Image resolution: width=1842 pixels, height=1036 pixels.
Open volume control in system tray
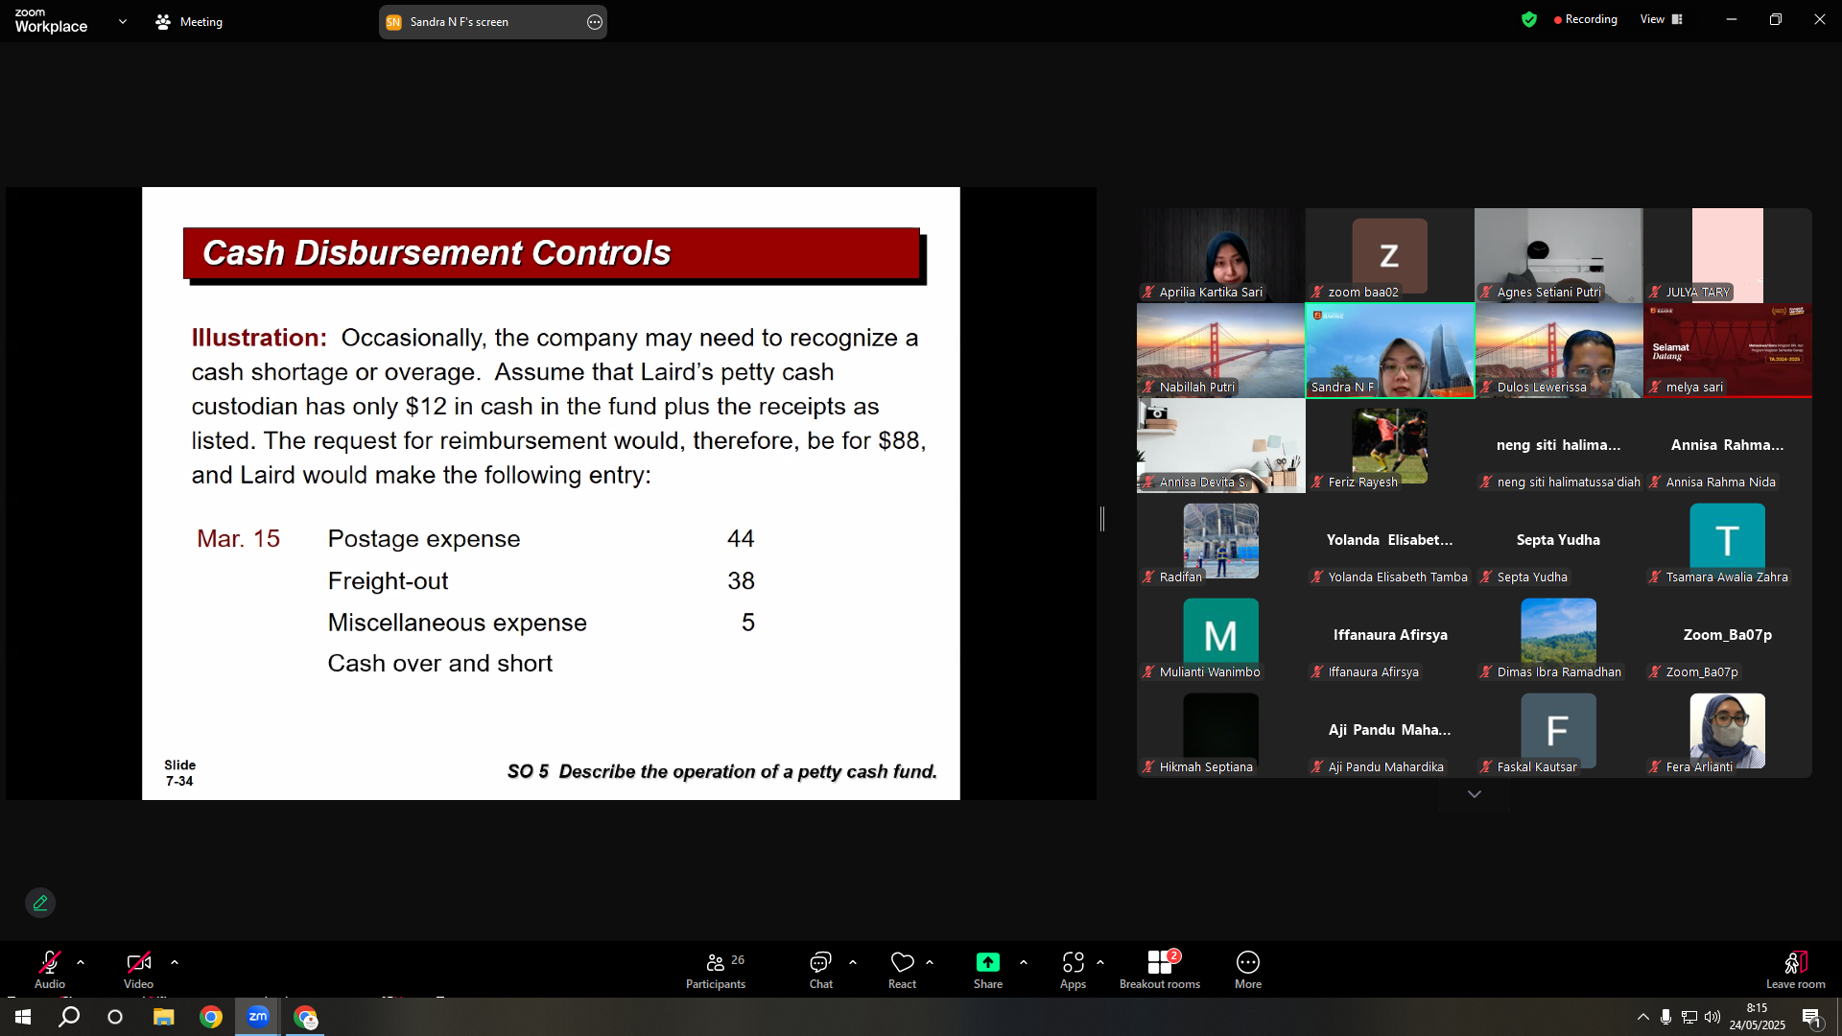(1712, 1017)
